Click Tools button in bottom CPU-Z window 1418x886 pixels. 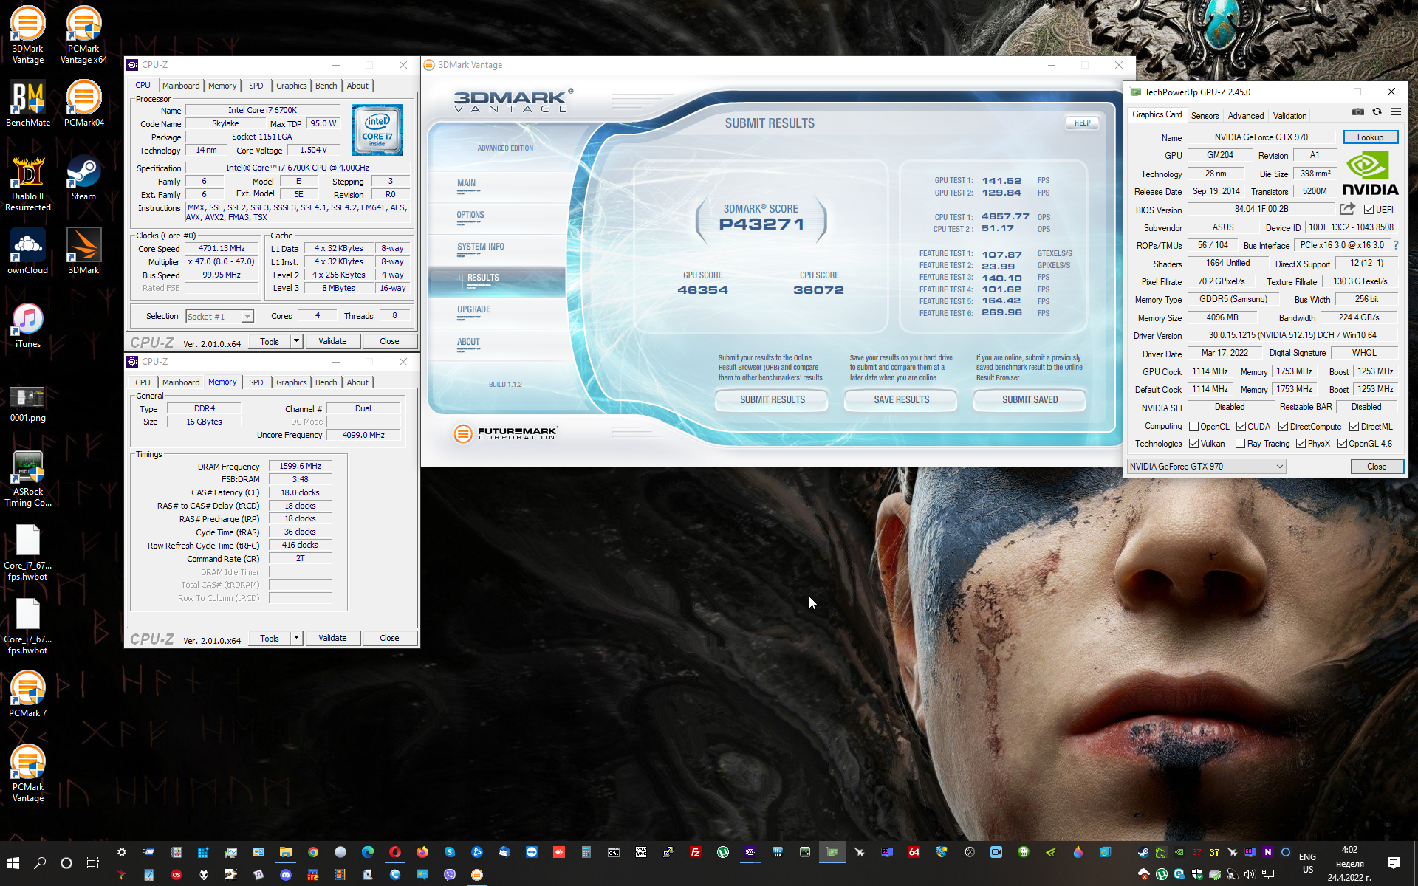coord(270,638)
